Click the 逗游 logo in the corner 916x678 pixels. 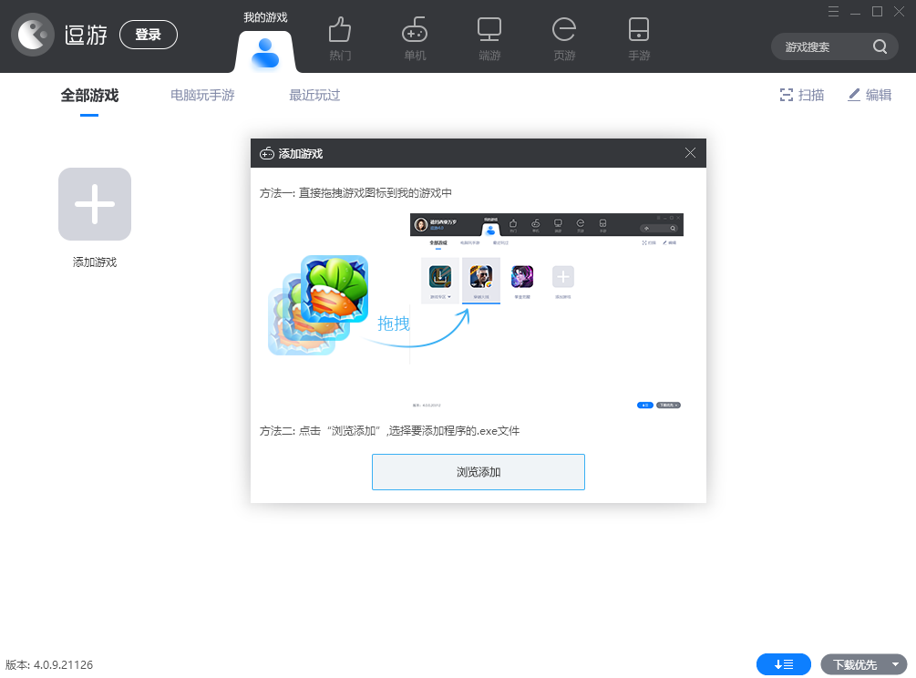(33, 33)
